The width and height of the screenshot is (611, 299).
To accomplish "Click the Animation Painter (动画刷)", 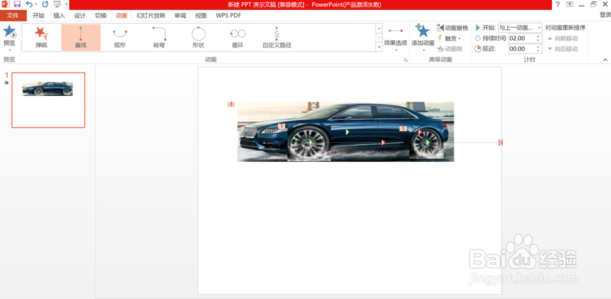I will point(450,49).
